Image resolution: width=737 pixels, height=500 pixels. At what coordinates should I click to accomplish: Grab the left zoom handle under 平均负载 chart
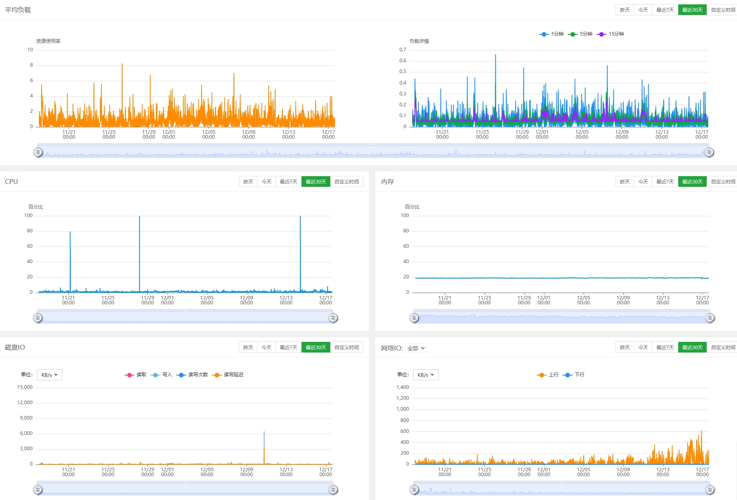[38, 152]
